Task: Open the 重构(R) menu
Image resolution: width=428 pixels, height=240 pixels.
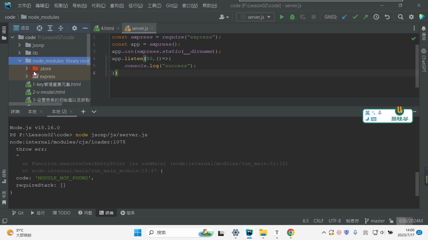Action: pos(117,6)
